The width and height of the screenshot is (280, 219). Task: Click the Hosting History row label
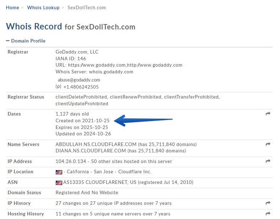26,214
